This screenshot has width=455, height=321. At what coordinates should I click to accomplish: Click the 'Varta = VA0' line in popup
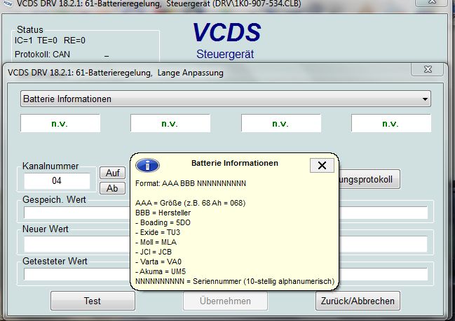158,262
